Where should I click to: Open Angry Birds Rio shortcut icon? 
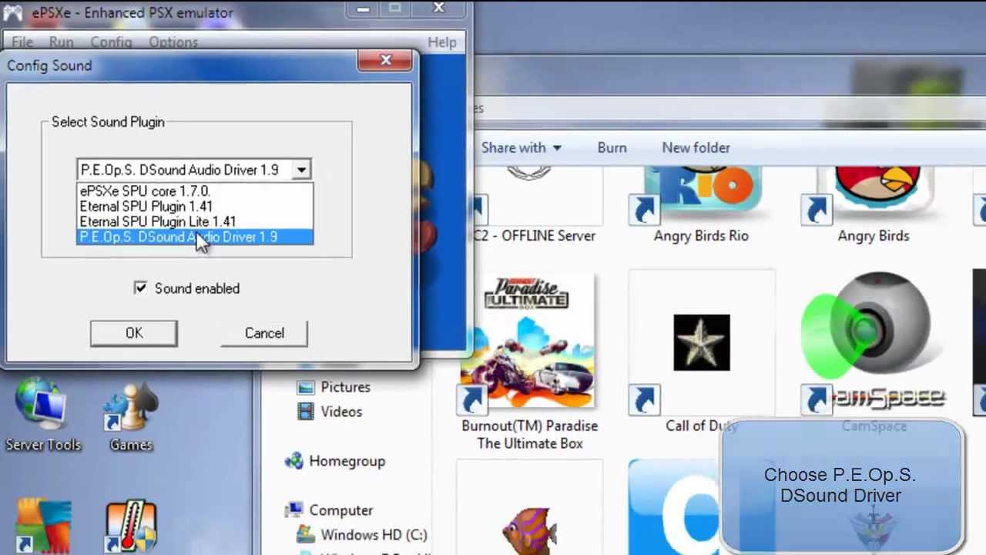(700, 194)
